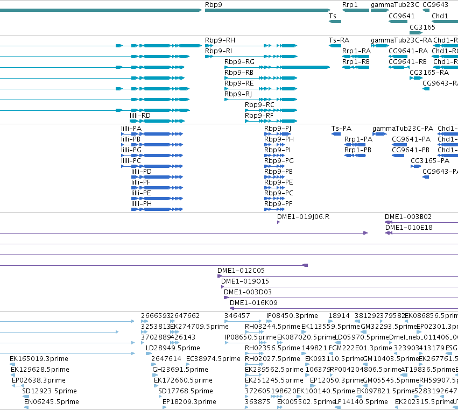Click the DME1-019J06.R clone label

pyautogui.click(x=303, y=217)
